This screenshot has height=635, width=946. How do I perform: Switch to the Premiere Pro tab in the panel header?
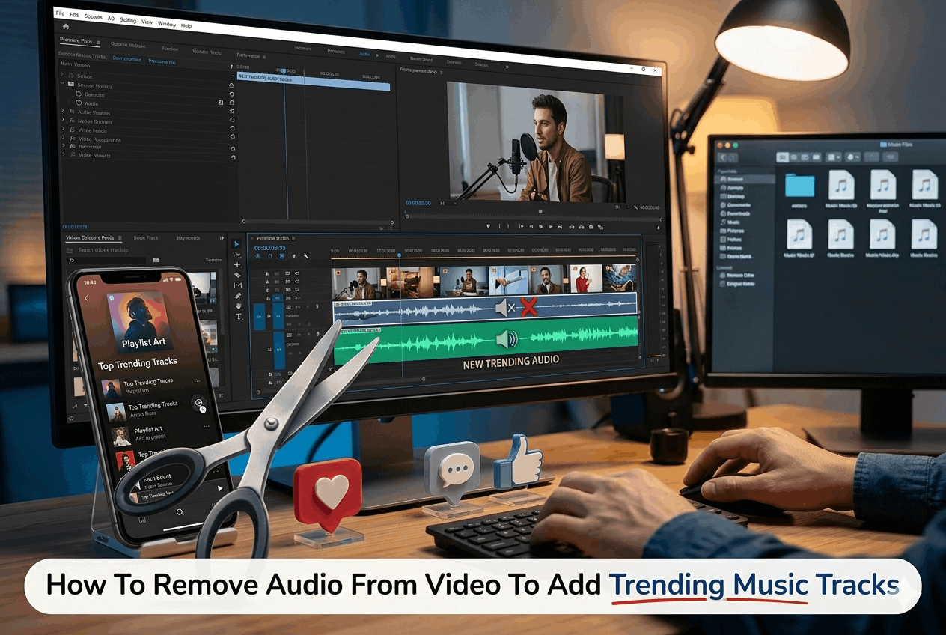162,62
